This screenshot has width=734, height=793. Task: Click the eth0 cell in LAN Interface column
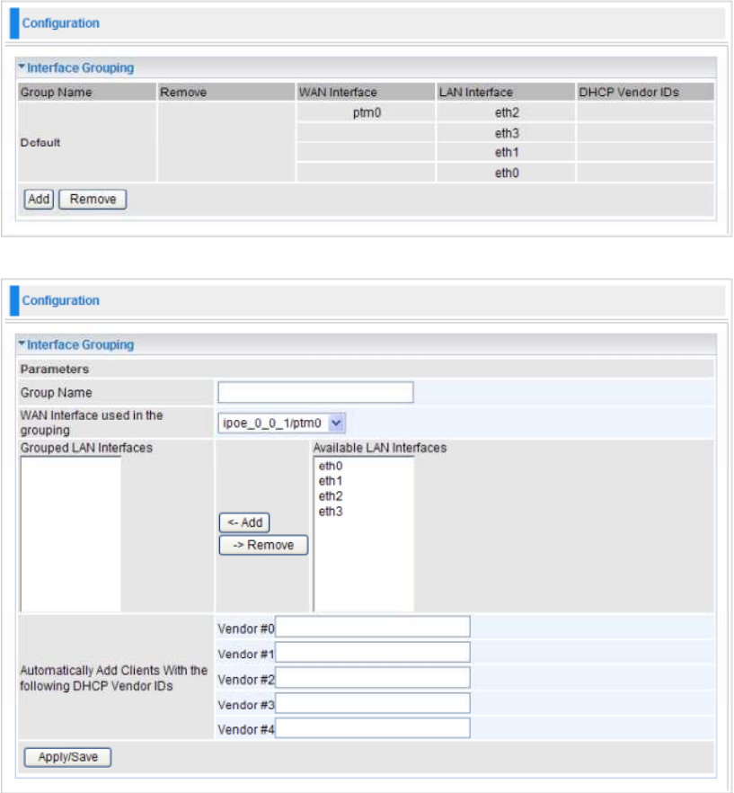[507, 173]
